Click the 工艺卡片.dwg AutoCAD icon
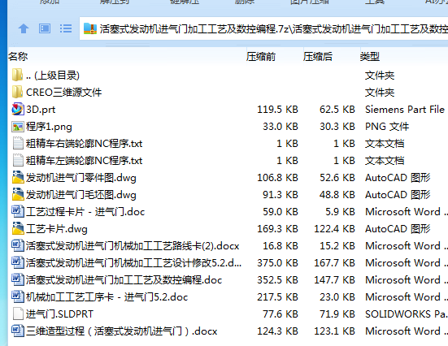Viewport: 448px width, 346px height. click(x=18, y=229)
